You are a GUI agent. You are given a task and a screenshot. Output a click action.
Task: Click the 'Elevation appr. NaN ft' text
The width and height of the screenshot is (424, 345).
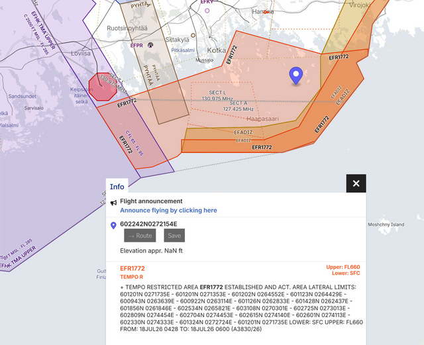point(152,251)
